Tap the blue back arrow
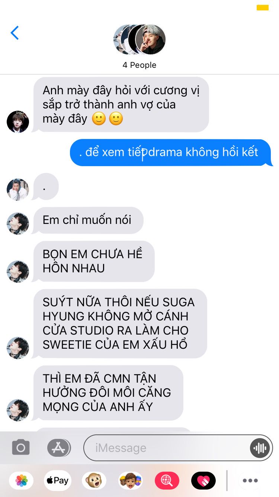This screenshot has width=279, height=497. (15, 33)
